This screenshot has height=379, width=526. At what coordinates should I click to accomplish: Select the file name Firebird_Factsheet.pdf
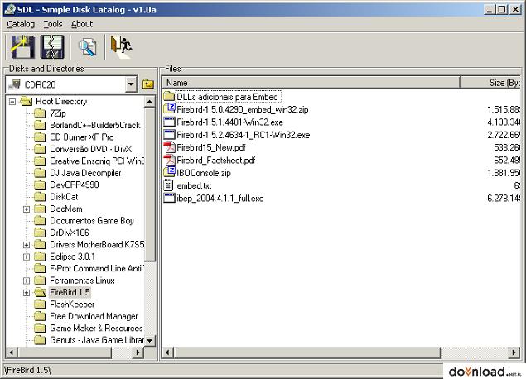coord(216,161)
